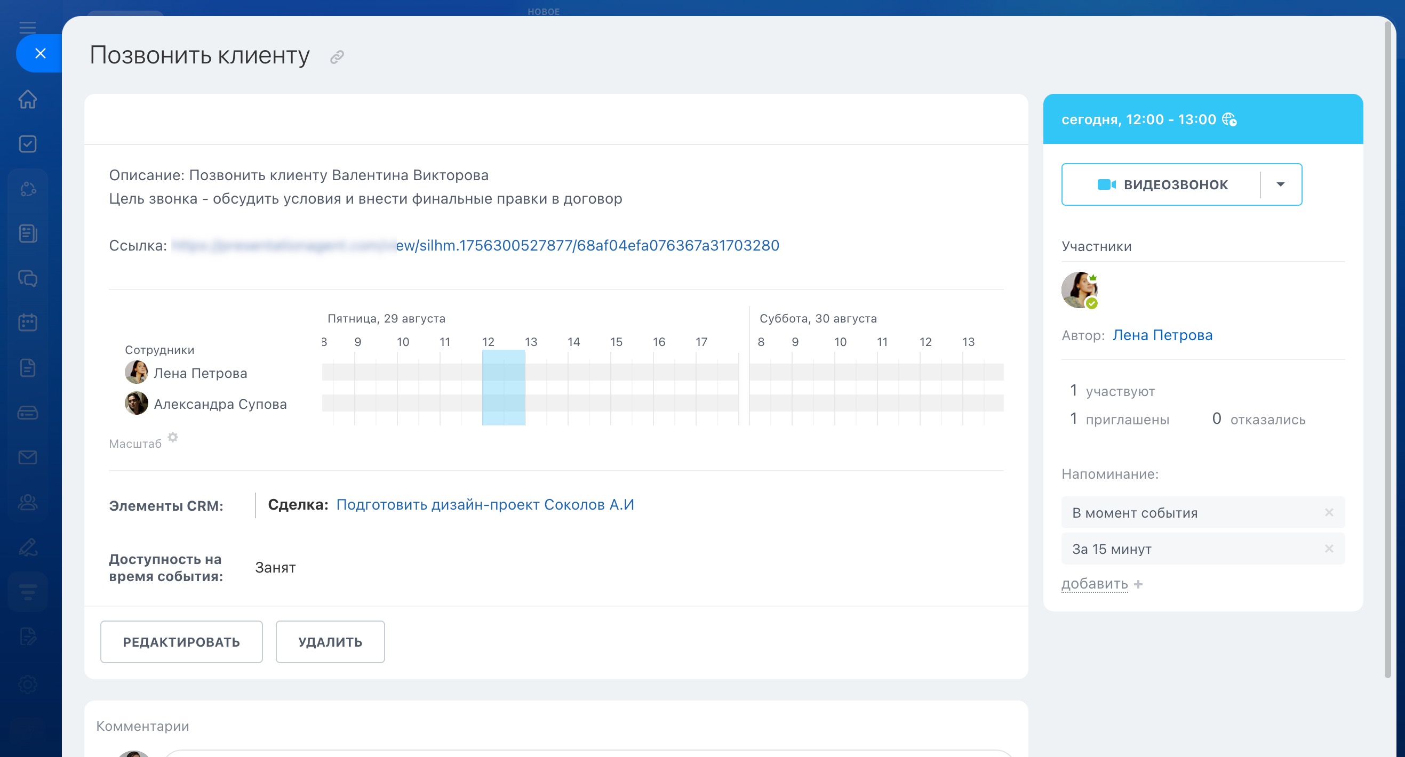Open the news feed icon in sidebar
The image size is (1405, 757).
(27, 234)
